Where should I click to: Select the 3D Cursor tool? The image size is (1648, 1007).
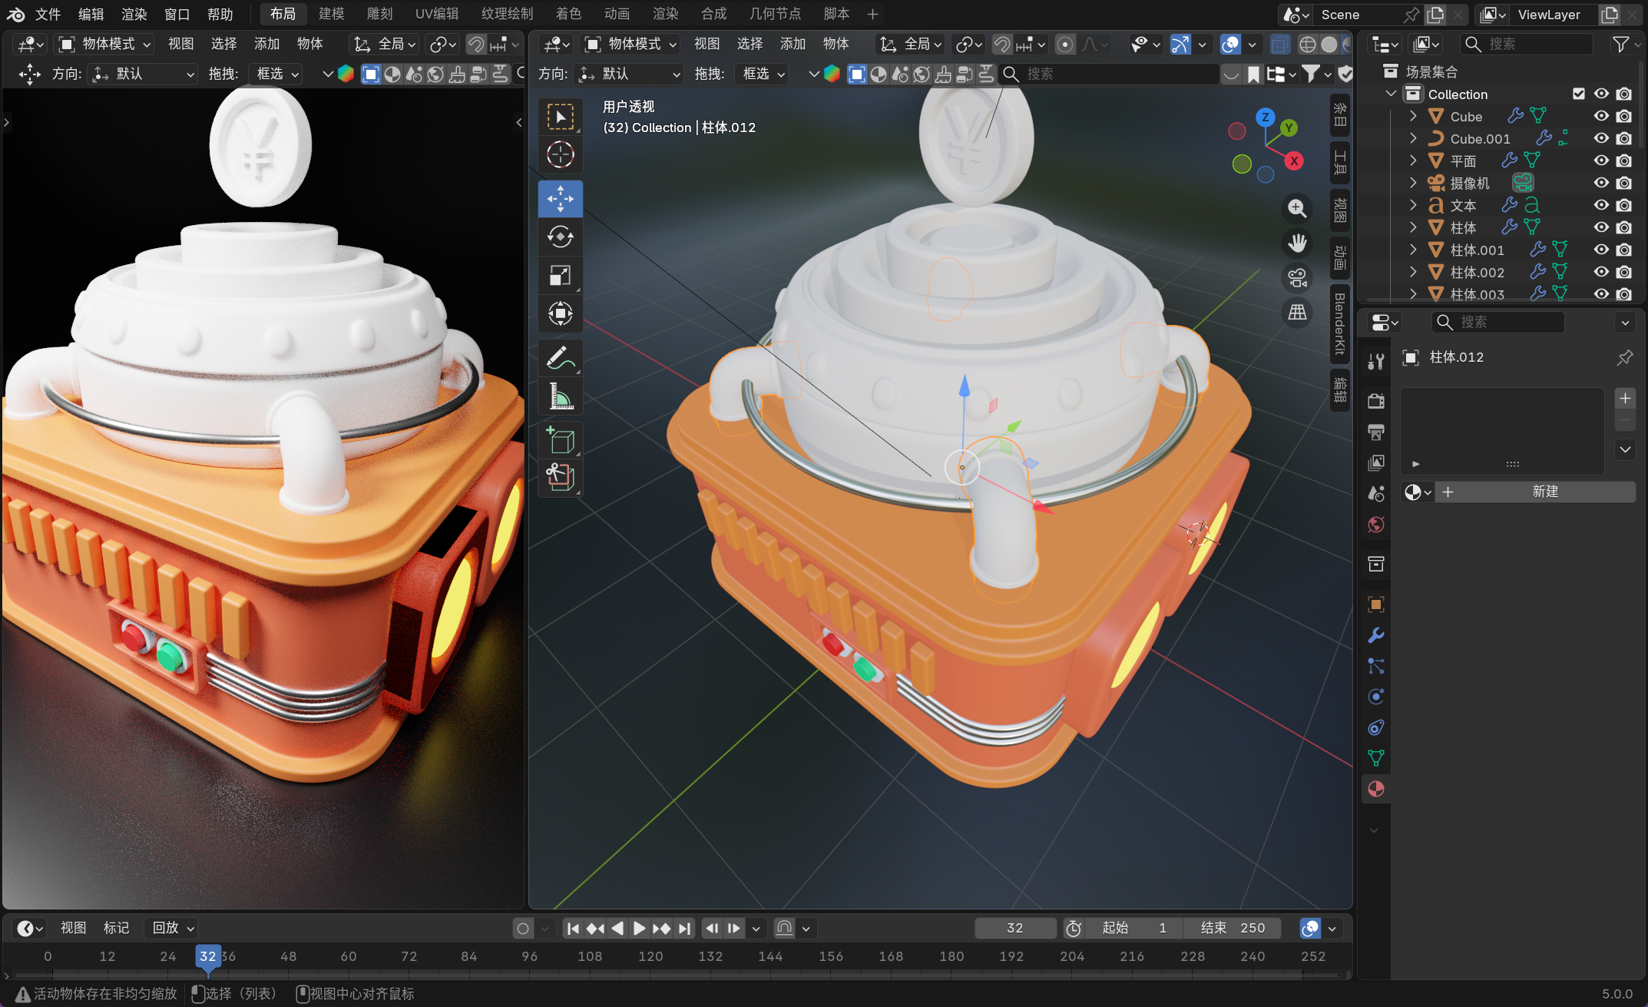[560, 154]
